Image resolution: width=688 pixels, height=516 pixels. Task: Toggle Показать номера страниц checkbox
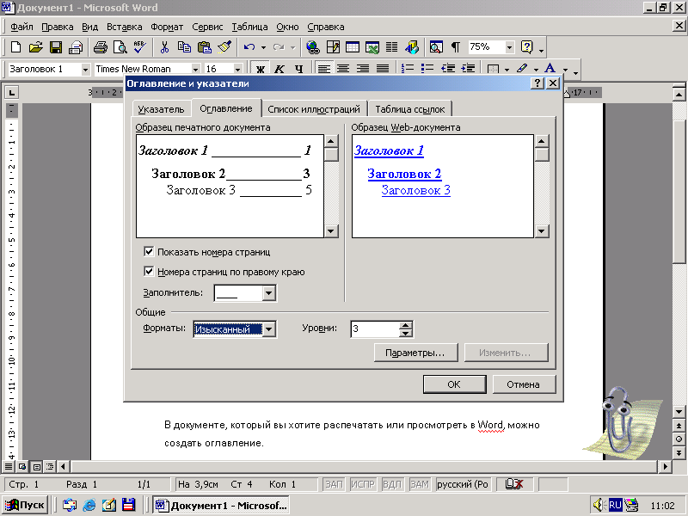(x=149, y=252)
